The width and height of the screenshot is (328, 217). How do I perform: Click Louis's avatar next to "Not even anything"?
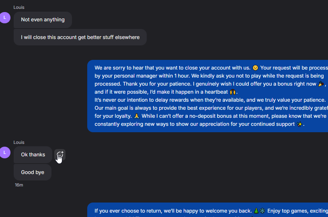(5, 18)
